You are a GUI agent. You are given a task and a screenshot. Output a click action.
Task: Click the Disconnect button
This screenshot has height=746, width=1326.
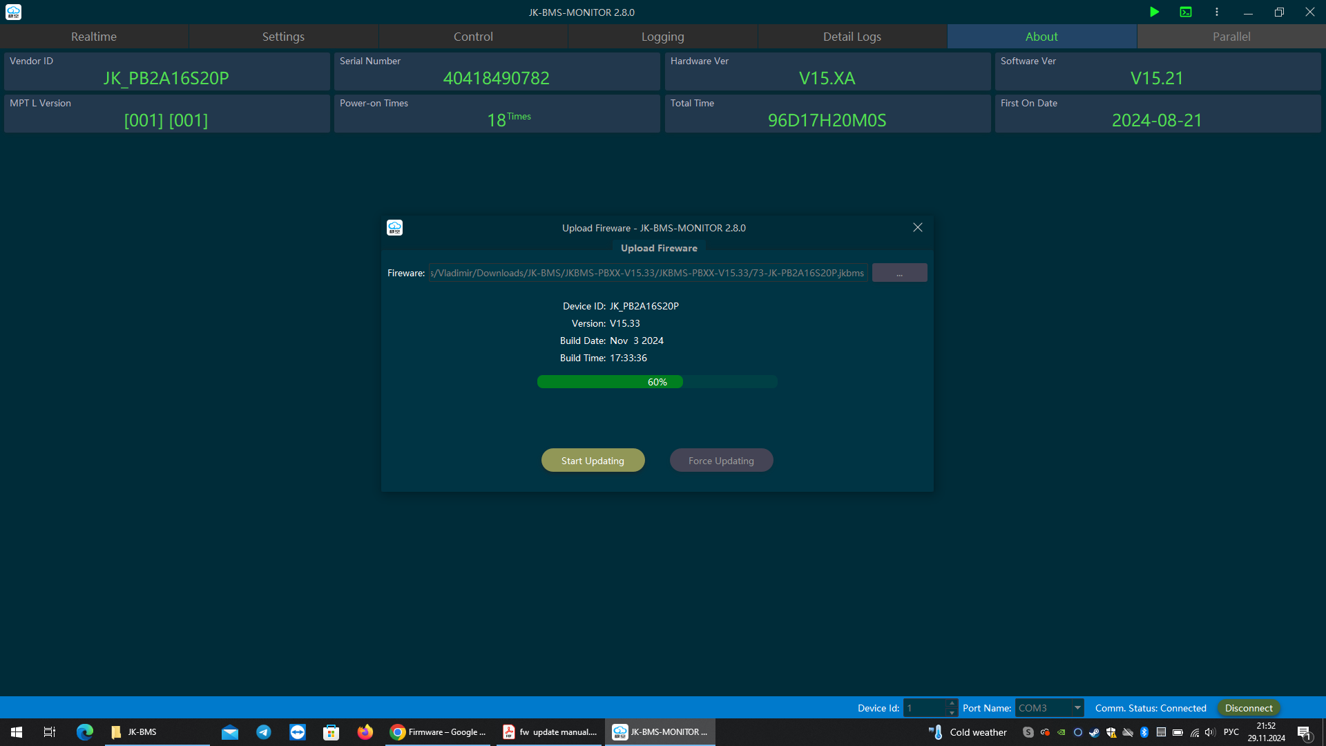[x=1249, y=708]
